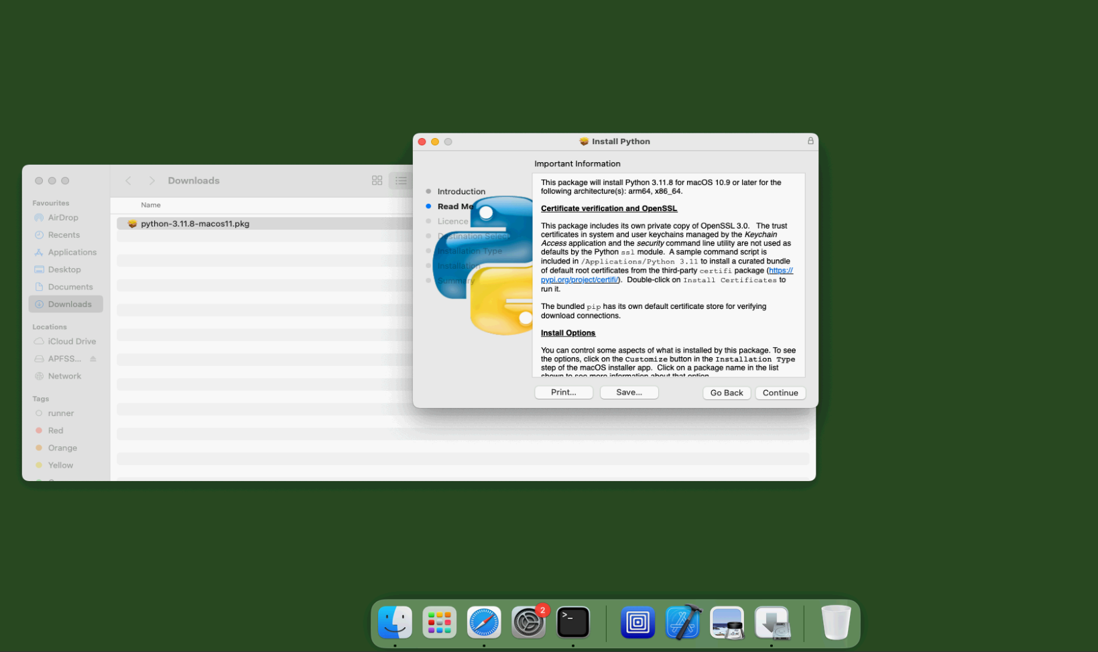Select Documents in the Finder sidebar
Image resolution: width=1098 pixels, height=652 pixels.
tap(71, 286)
